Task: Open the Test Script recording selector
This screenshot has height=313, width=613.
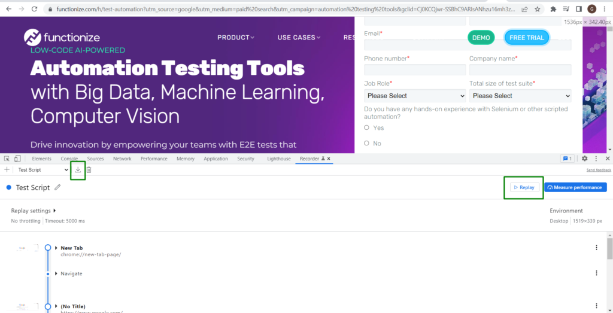Action: [x=43, y=170]
